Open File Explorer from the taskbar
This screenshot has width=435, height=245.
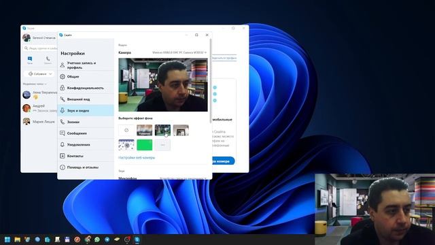point(18,240)
